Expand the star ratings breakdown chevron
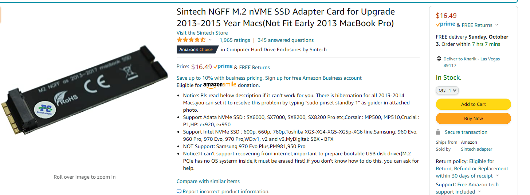The width and height of the screenshot is (530, 195). [210, 40]
